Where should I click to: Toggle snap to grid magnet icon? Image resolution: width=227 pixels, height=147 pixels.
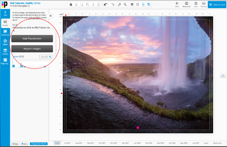[x=149, y=5]
